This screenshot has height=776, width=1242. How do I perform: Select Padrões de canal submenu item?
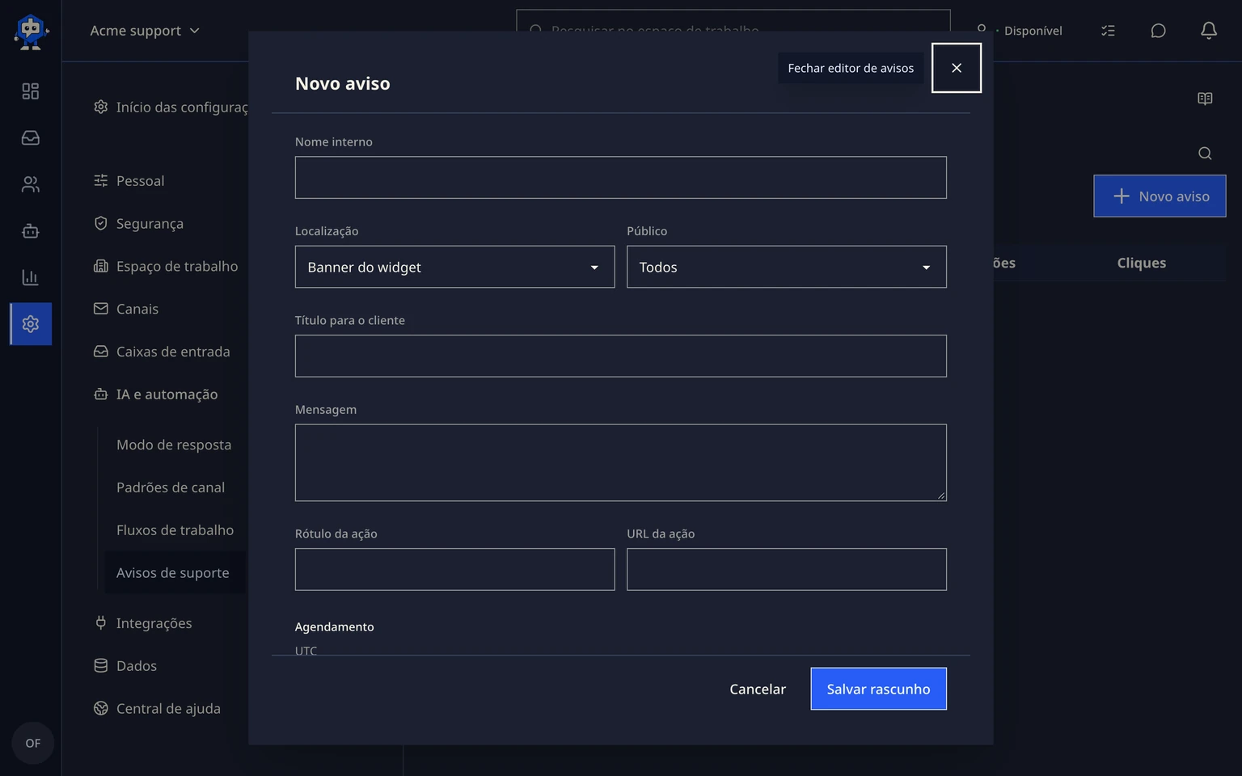coord(171,487)
